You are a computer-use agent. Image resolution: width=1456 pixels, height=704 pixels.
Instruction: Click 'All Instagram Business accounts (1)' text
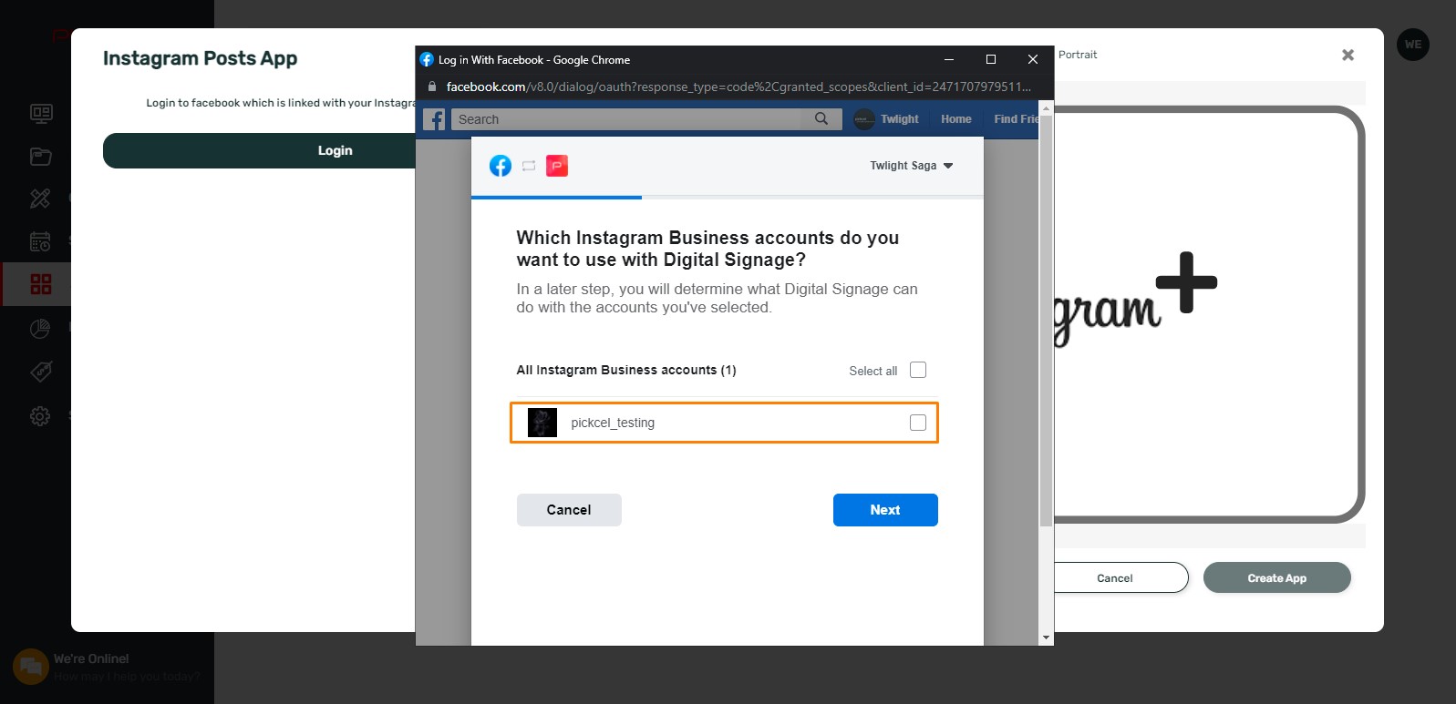click(626, 370)
